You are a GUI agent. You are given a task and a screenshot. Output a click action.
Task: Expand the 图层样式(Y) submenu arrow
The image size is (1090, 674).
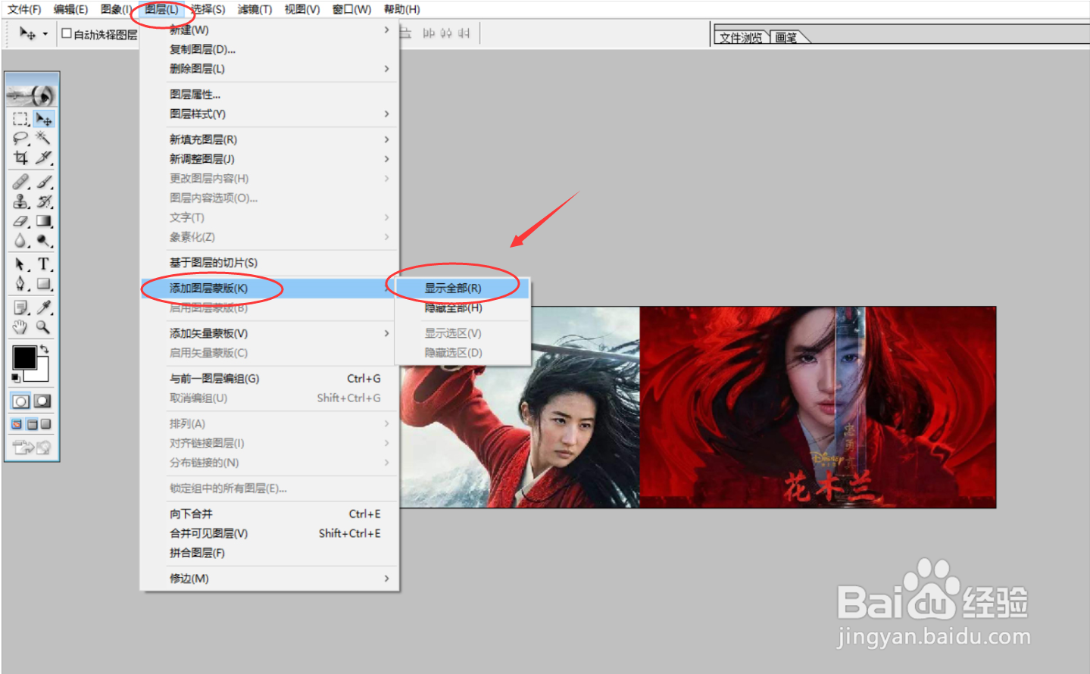coord(386,114)
